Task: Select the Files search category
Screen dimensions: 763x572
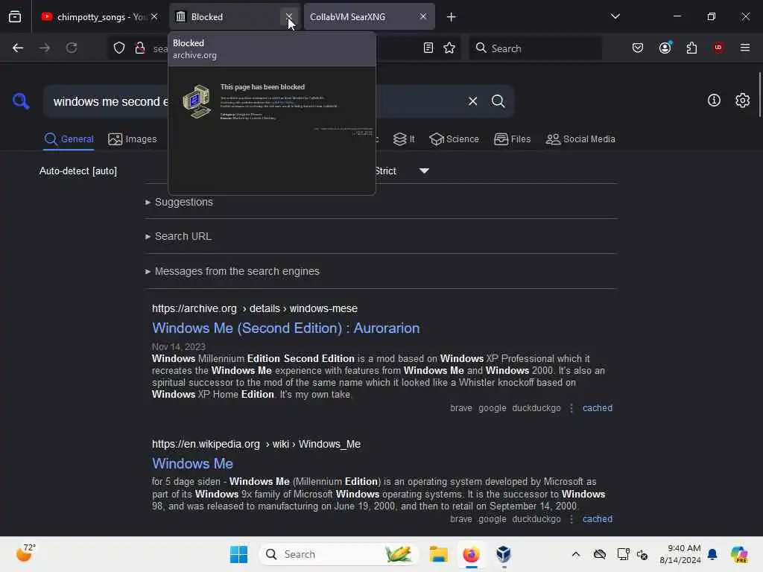Action: pos(512,139)
